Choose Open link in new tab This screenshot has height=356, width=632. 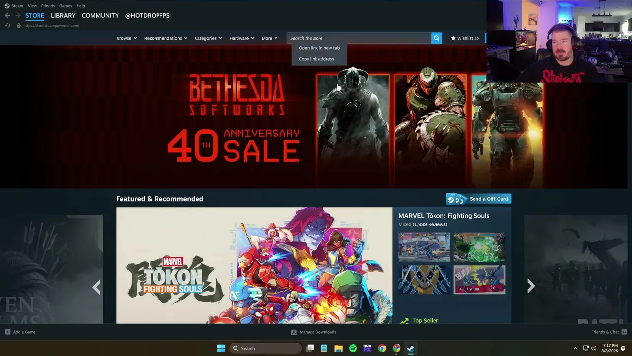[x=319, y=48]
